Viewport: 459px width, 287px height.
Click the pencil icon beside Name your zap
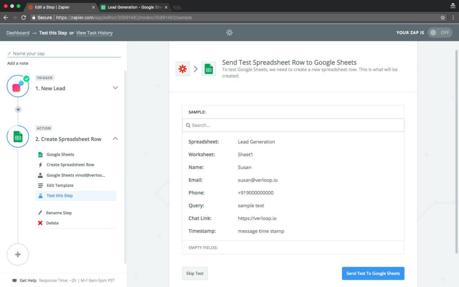click(x=9, y=54)
